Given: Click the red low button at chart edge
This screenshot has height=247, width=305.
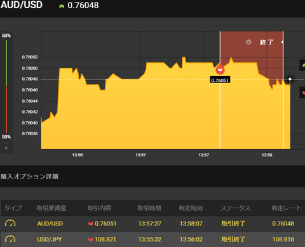Looking at the screenshot, I should tap(302, 93).
